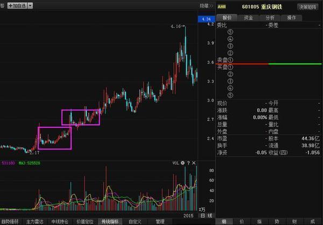Click sell level ④ icon above 卖盘
Screen dimensions: 323x225
coord(230,39)
